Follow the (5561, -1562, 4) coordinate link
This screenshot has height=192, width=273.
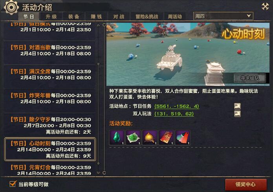click(x=176, y=106)
